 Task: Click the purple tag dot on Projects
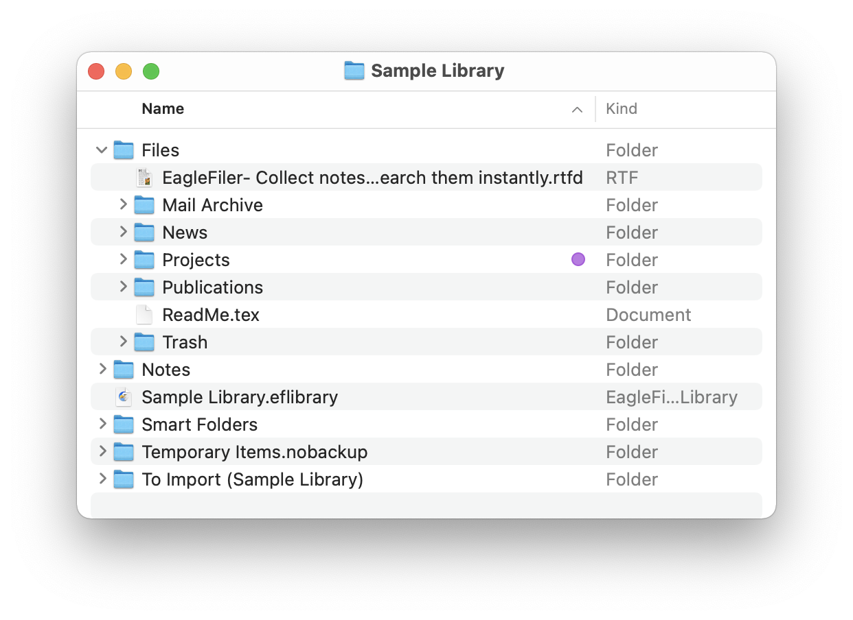click(578, 259)
